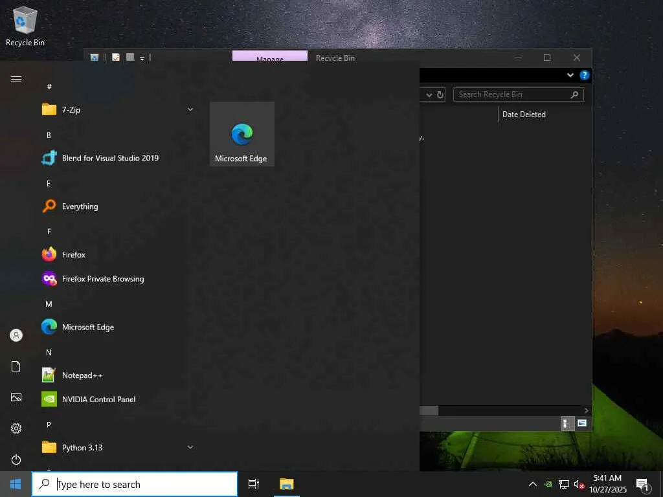Open the Power options icon
663x497 pixels.
point(16,459)
